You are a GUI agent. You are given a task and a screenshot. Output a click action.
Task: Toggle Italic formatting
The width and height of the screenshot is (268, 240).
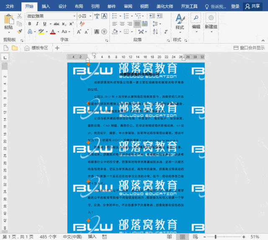(x=37, y=24)
